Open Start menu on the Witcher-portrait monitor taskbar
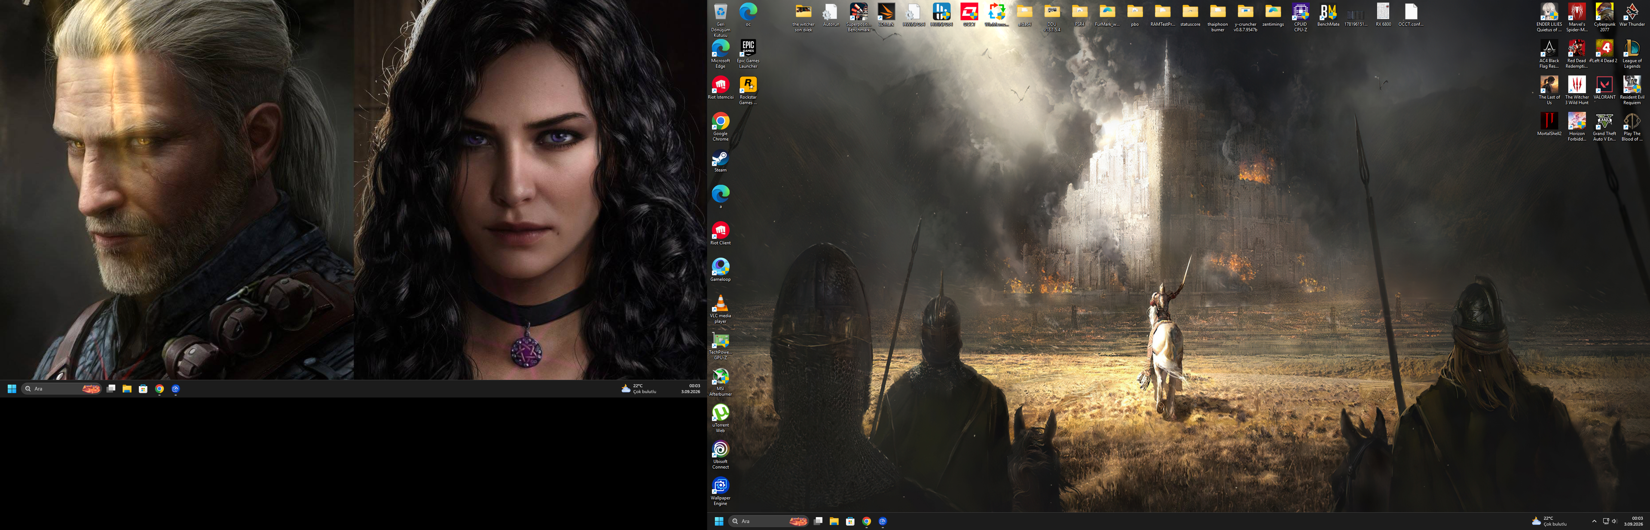 (12, 388)
